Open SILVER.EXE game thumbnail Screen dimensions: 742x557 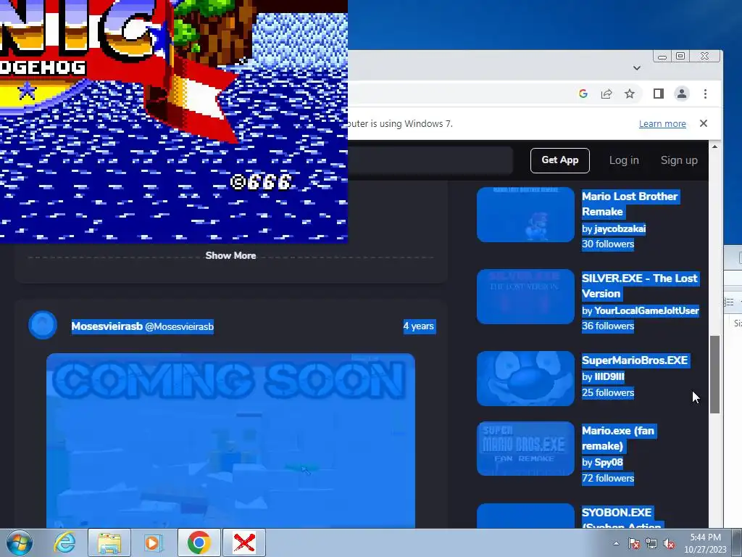(525, 297)
